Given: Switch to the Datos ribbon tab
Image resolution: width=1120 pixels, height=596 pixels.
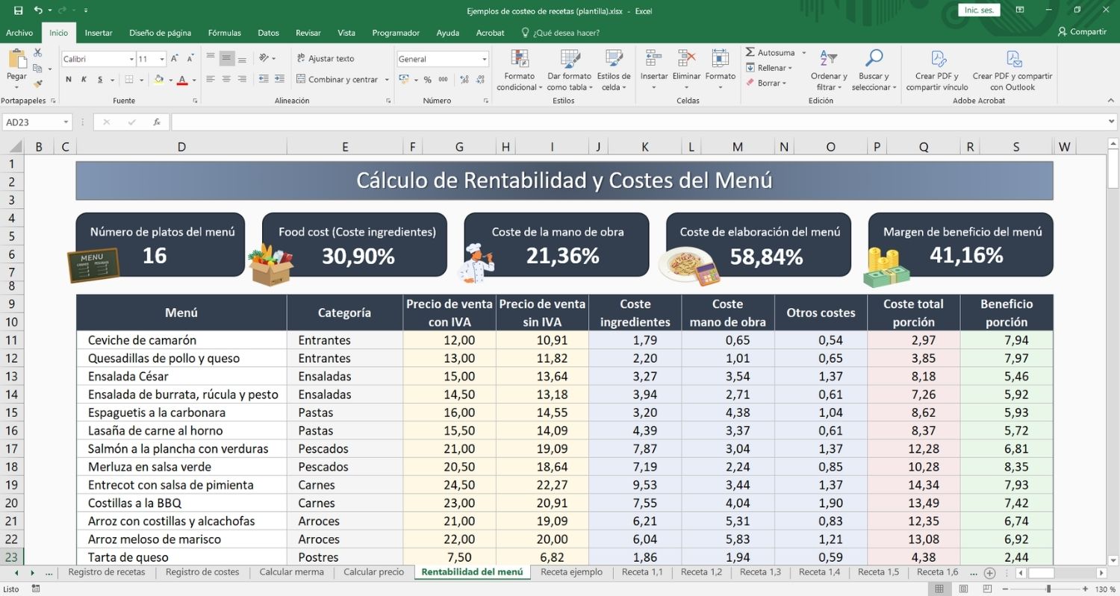Looking at the screenshot, I should pos(268,33).
